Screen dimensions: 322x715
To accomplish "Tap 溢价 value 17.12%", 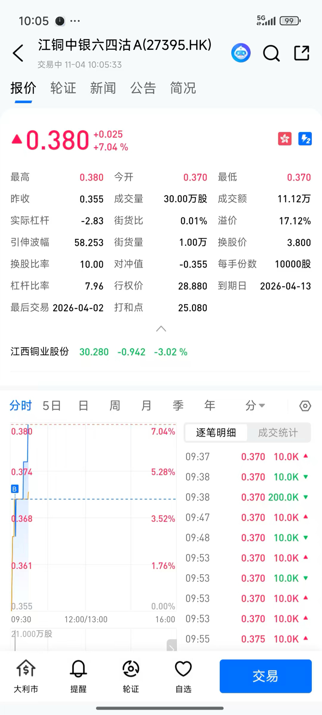I will pos(295,221).
